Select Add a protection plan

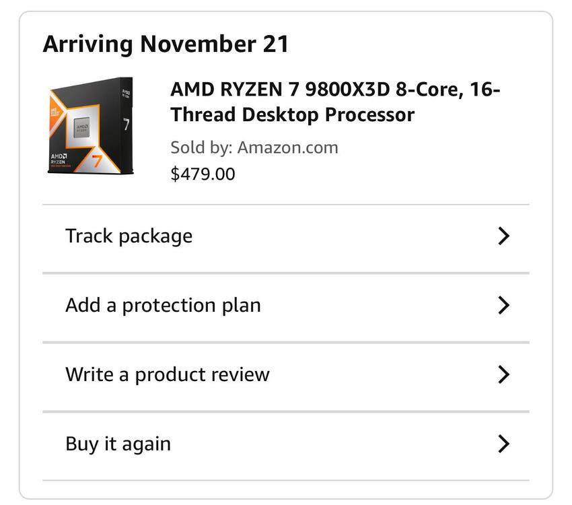click(x=163, y=306)
